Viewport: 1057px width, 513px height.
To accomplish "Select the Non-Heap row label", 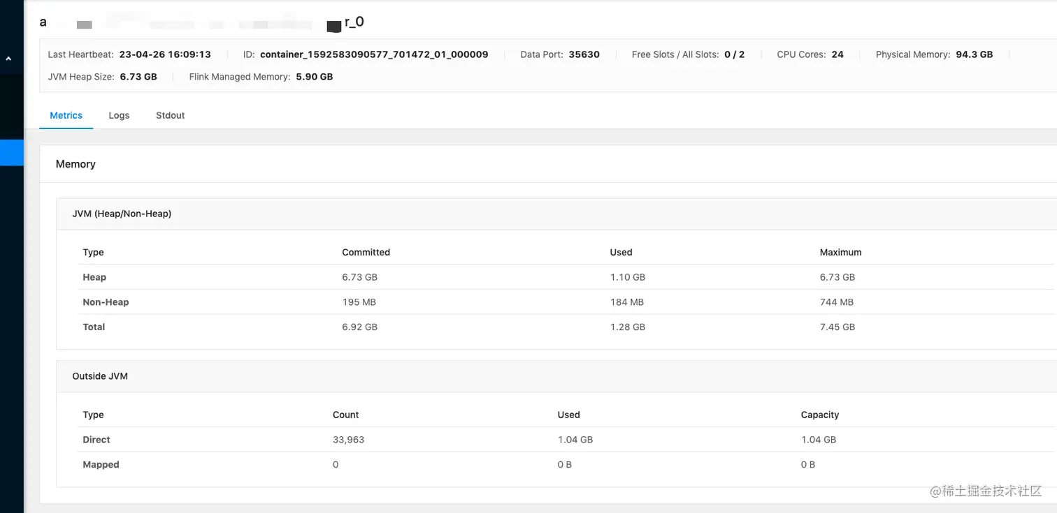I will (x=106, y=302).
